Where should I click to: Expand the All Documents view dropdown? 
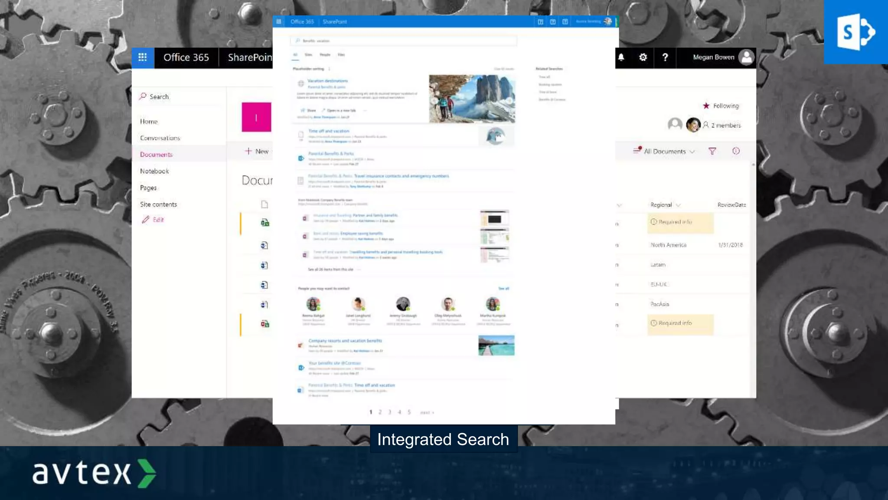pos(692,151)
